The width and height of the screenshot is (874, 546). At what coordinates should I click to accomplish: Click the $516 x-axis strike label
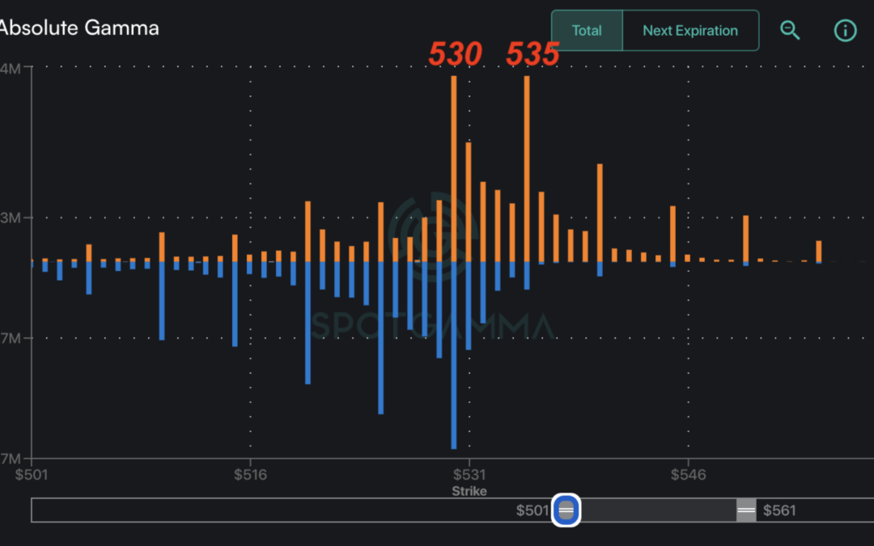pyautogui.click(x=251, y=475)
